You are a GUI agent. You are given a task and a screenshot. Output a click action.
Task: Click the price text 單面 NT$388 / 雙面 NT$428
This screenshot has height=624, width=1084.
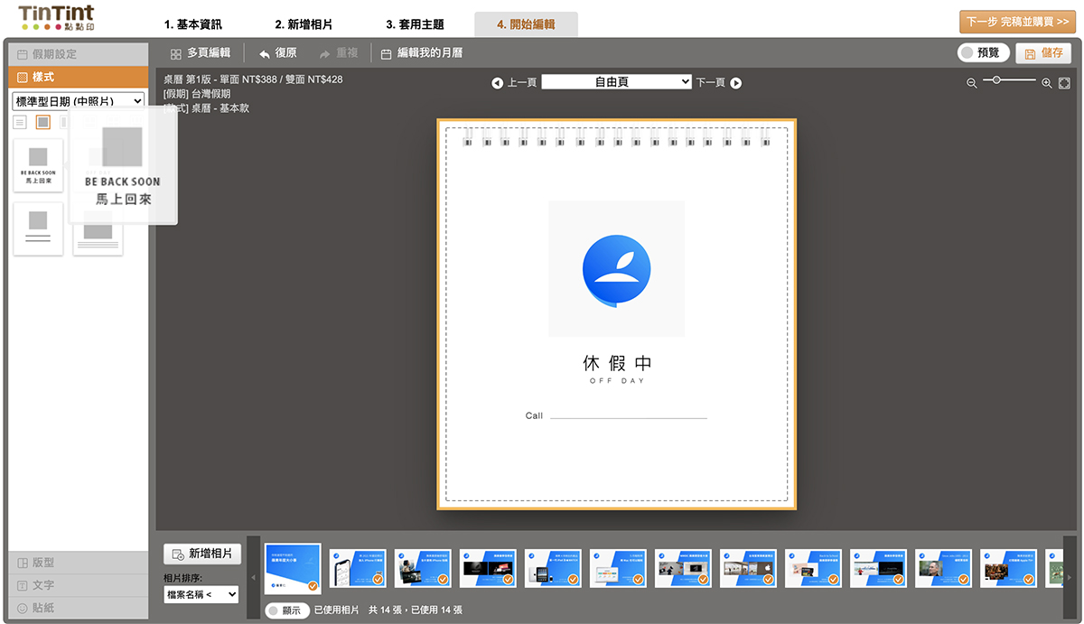[x=292, y=79]
